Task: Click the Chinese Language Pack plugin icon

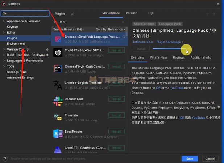Action: point(58,39)
